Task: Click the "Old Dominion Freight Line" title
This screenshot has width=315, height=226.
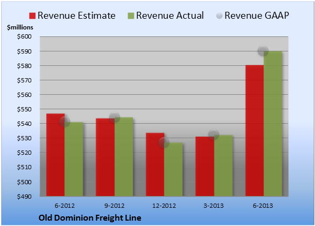Action: [90, 218]
